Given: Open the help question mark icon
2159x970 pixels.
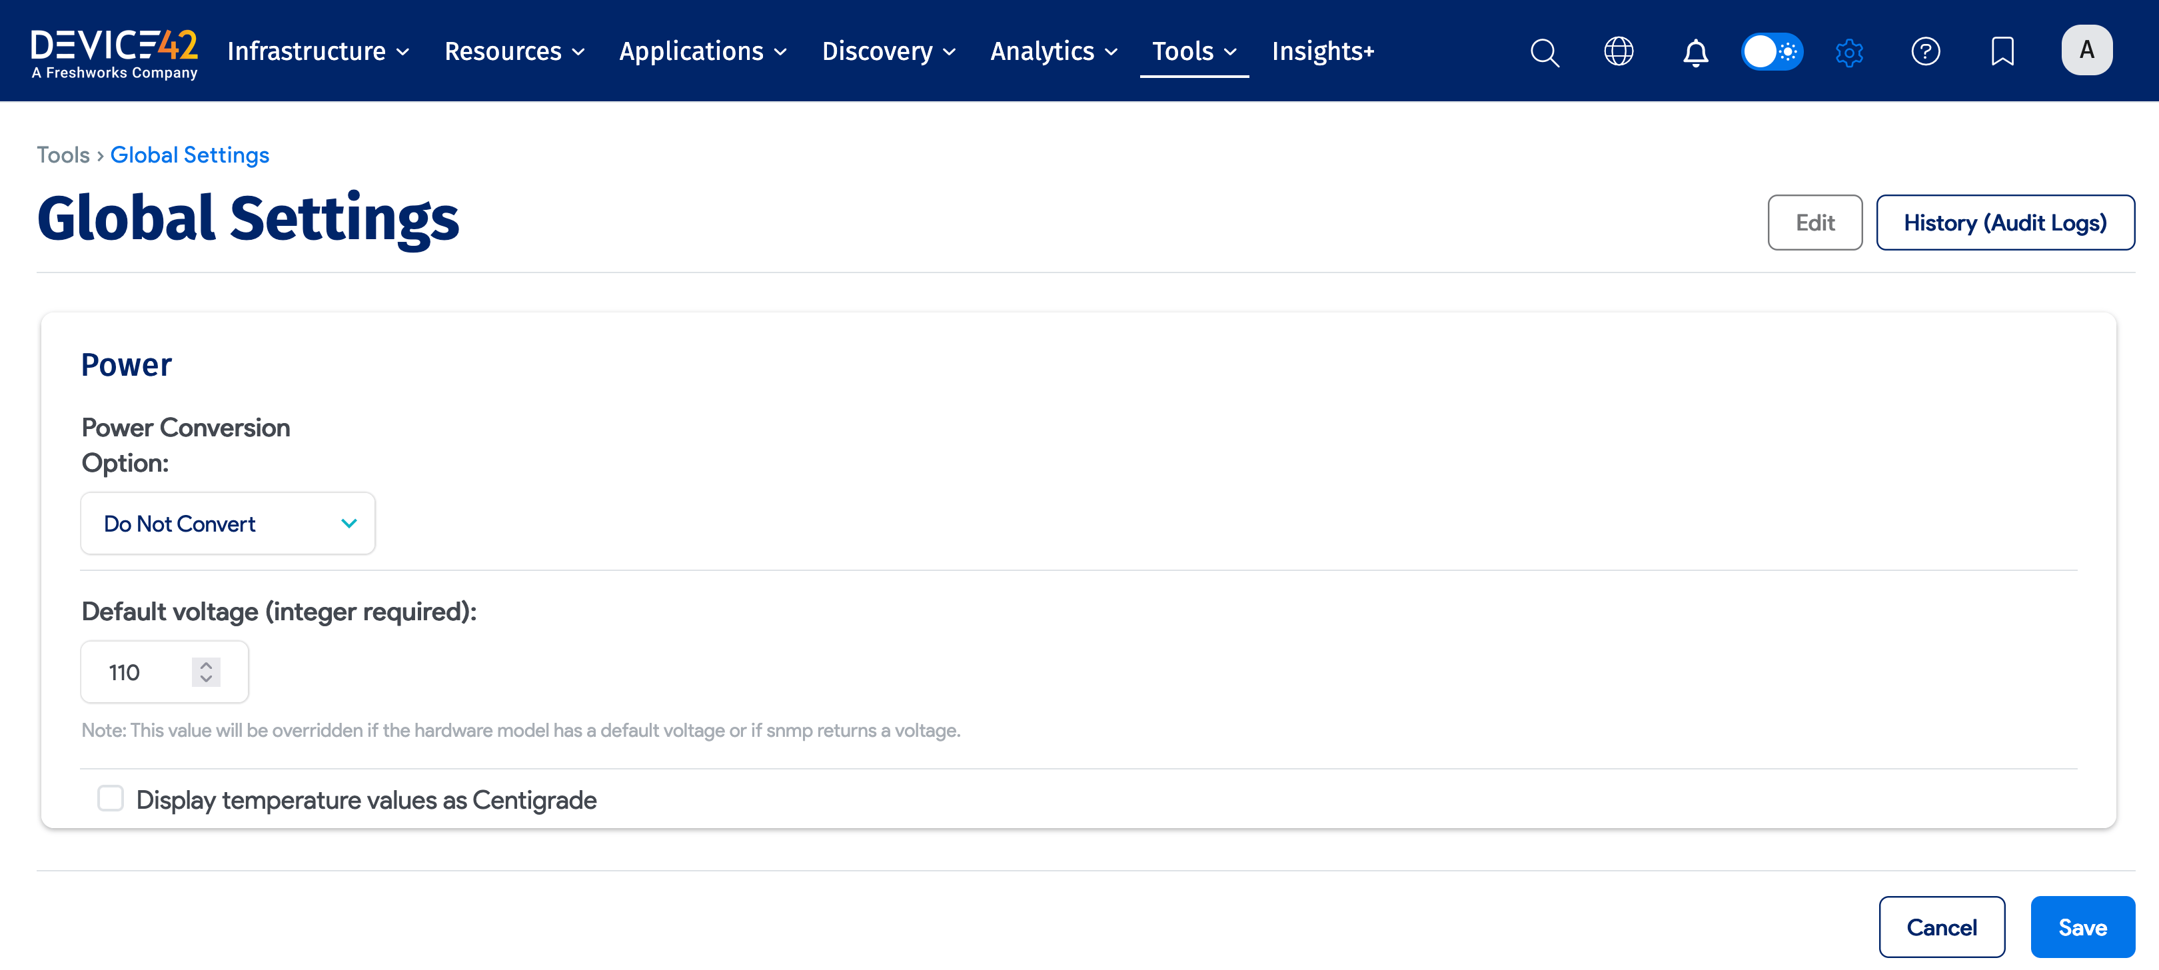Looking at the screenshot, I should click(x=1925, y=52).
